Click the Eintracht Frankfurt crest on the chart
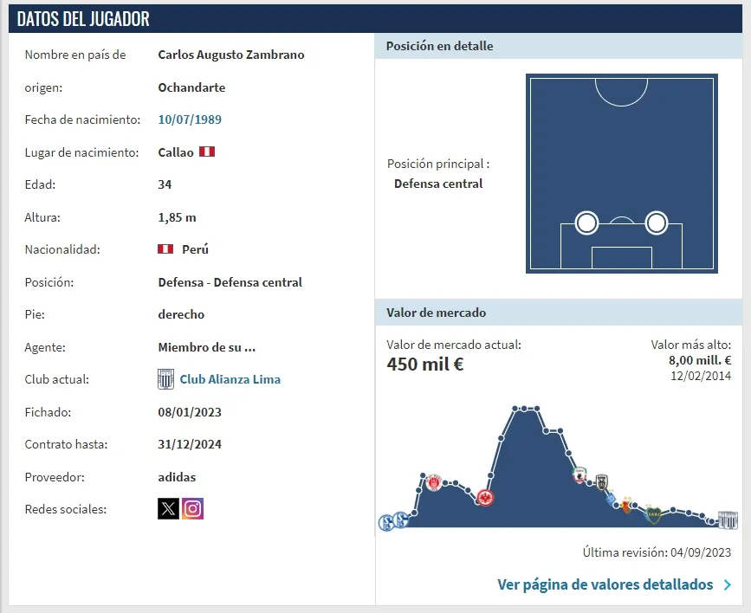This screenshot has height=613, width=751. 485,498
